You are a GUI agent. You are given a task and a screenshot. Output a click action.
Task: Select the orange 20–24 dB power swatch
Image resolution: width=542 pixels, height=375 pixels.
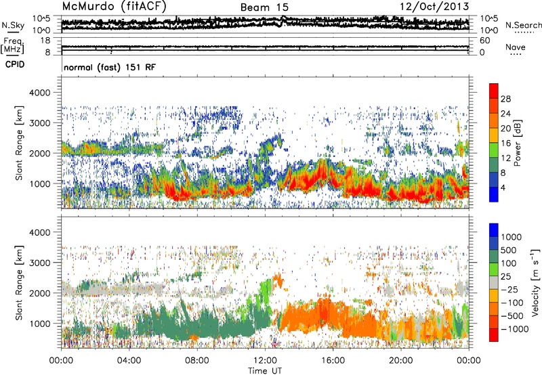tap(494, 120)
